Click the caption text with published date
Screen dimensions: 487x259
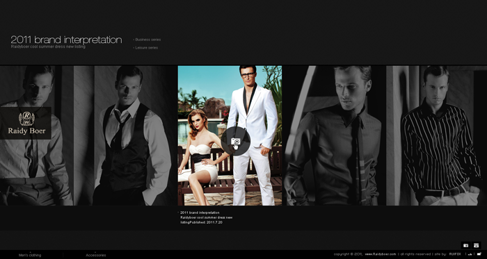(x=206, y=217)
